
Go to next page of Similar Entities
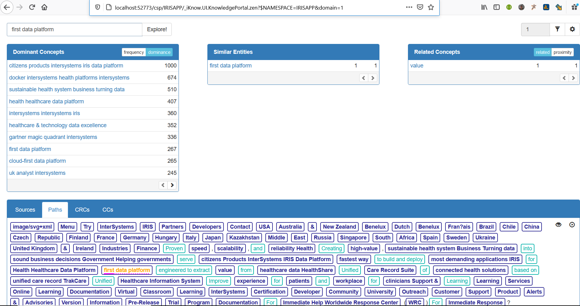coord(373,78)
